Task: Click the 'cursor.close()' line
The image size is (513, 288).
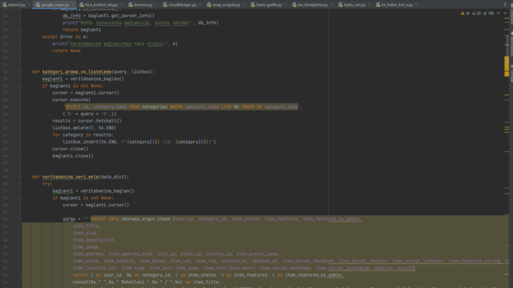Action: [x=71, y=149]
